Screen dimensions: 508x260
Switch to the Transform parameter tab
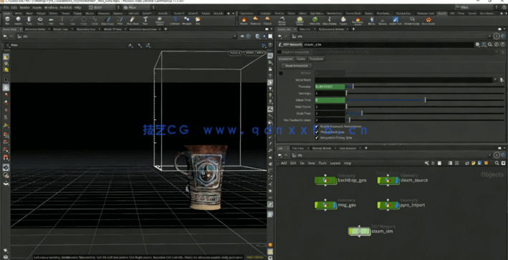pyautogui.click(x=315, y=59)
